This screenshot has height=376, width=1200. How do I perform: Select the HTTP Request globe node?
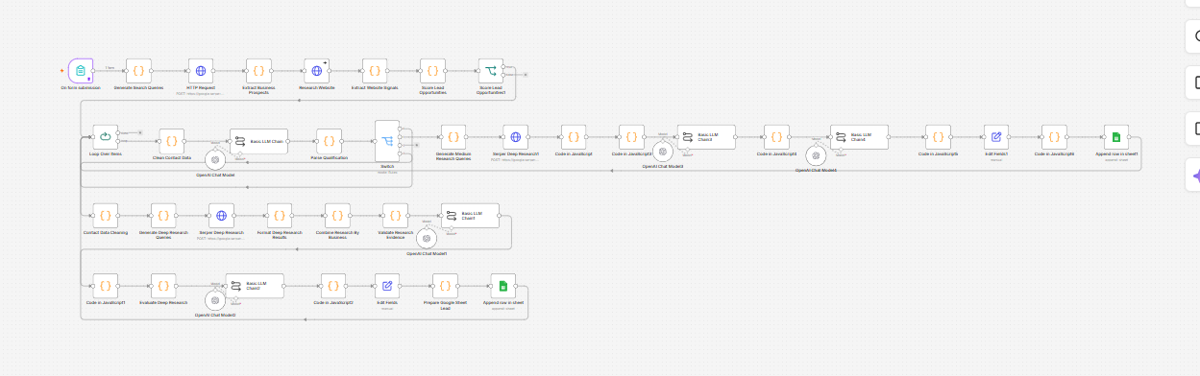[x=201, y=71]
